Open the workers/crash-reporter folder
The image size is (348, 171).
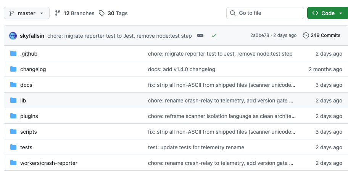point(49,163)
